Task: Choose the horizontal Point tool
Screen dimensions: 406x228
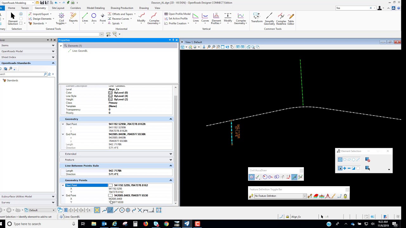Action: pos(102,18)
